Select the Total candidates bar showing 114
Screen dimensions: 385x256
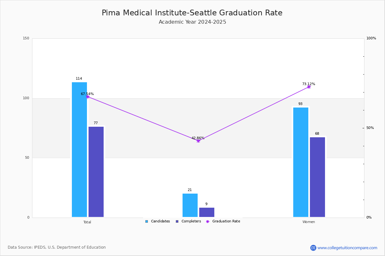[79, 149]
